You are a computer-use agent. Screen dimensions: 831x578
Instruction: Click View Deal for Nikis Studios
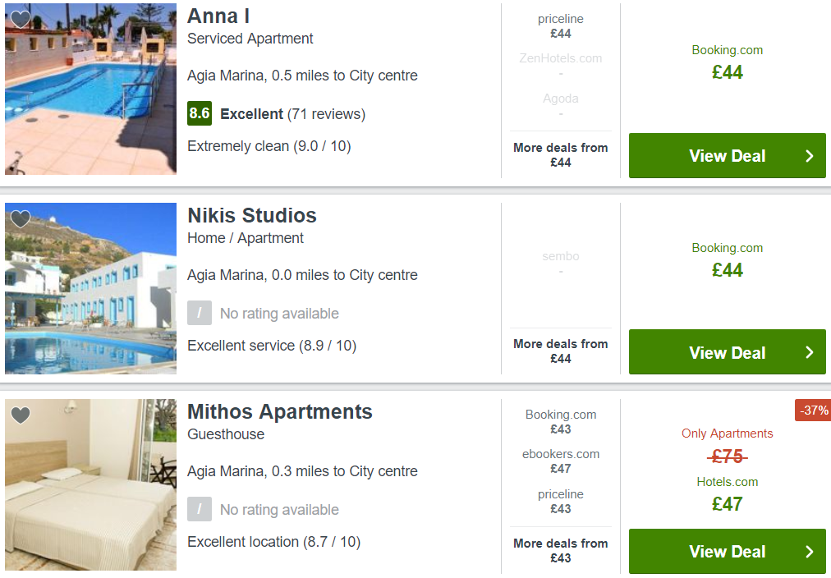pos(728,352)
